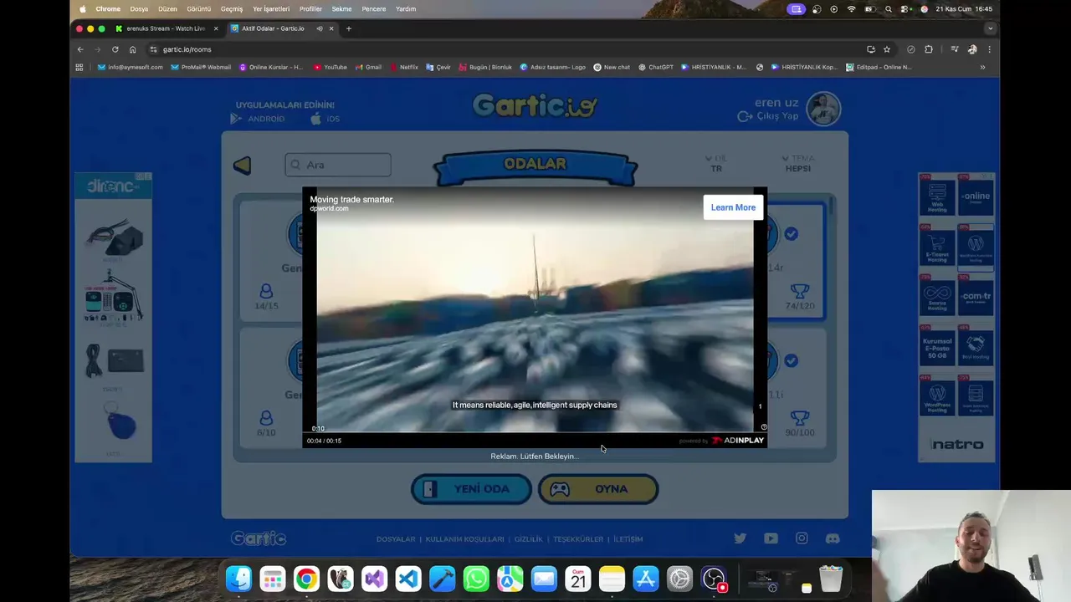Open the Dosya menu in menu bar

[x=139, y=9]
